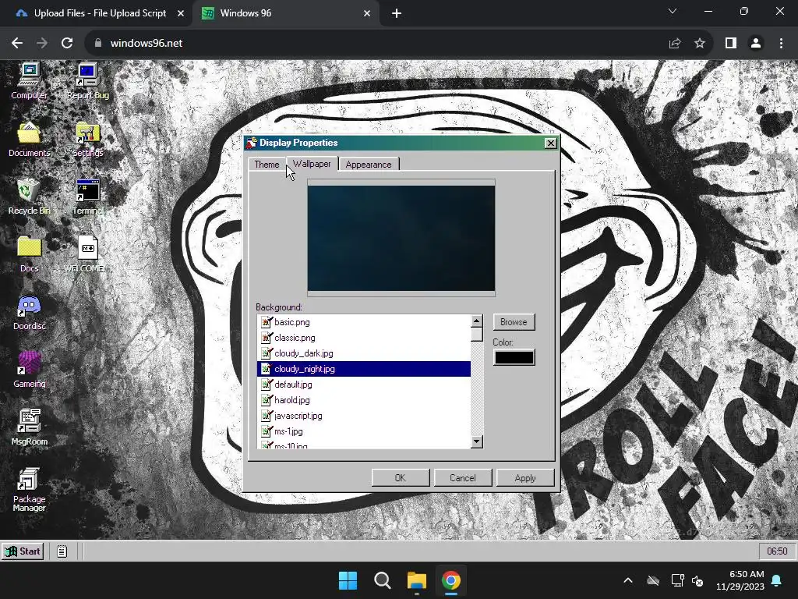Select ms-1.jpg wallpaper
Image resolution: width=798 pixels, height=599 pixels.
click(365, 431)
